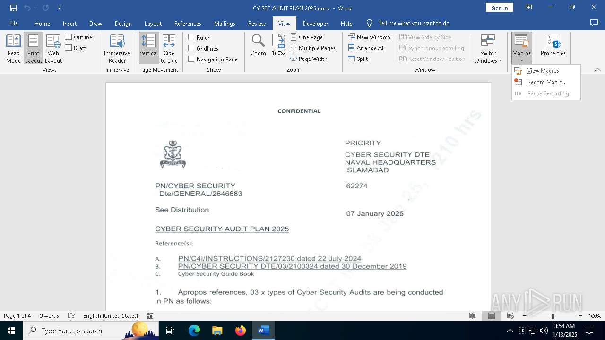Collapse the Macros dropdown button
This screenshot has height=340, width=605.
521,49
